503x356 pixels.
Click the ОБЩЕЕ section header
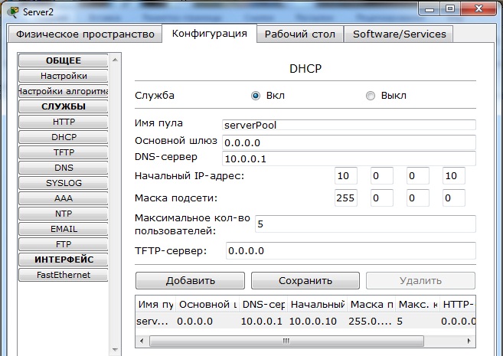point(64,60)
